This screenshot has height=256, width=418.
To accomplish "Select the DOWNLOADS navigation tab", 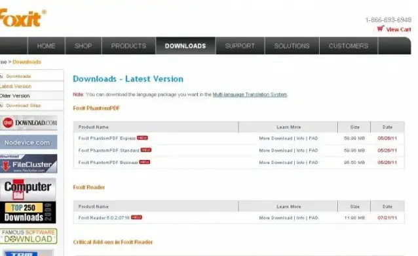I will coord(185,46).
